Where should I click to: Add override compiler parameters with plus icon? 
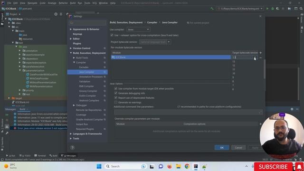pyautogui.click(x=260, y=124)
